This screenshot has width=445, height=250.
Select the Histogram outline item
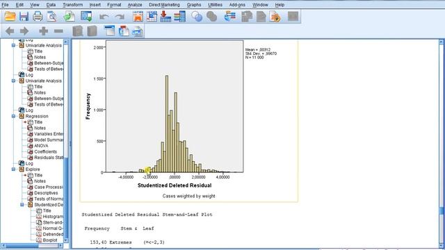tap(53, 217)
